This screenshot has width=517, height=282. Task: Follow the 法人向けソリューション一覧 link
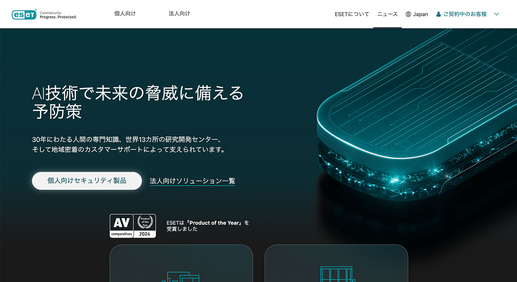pos(192,181)
